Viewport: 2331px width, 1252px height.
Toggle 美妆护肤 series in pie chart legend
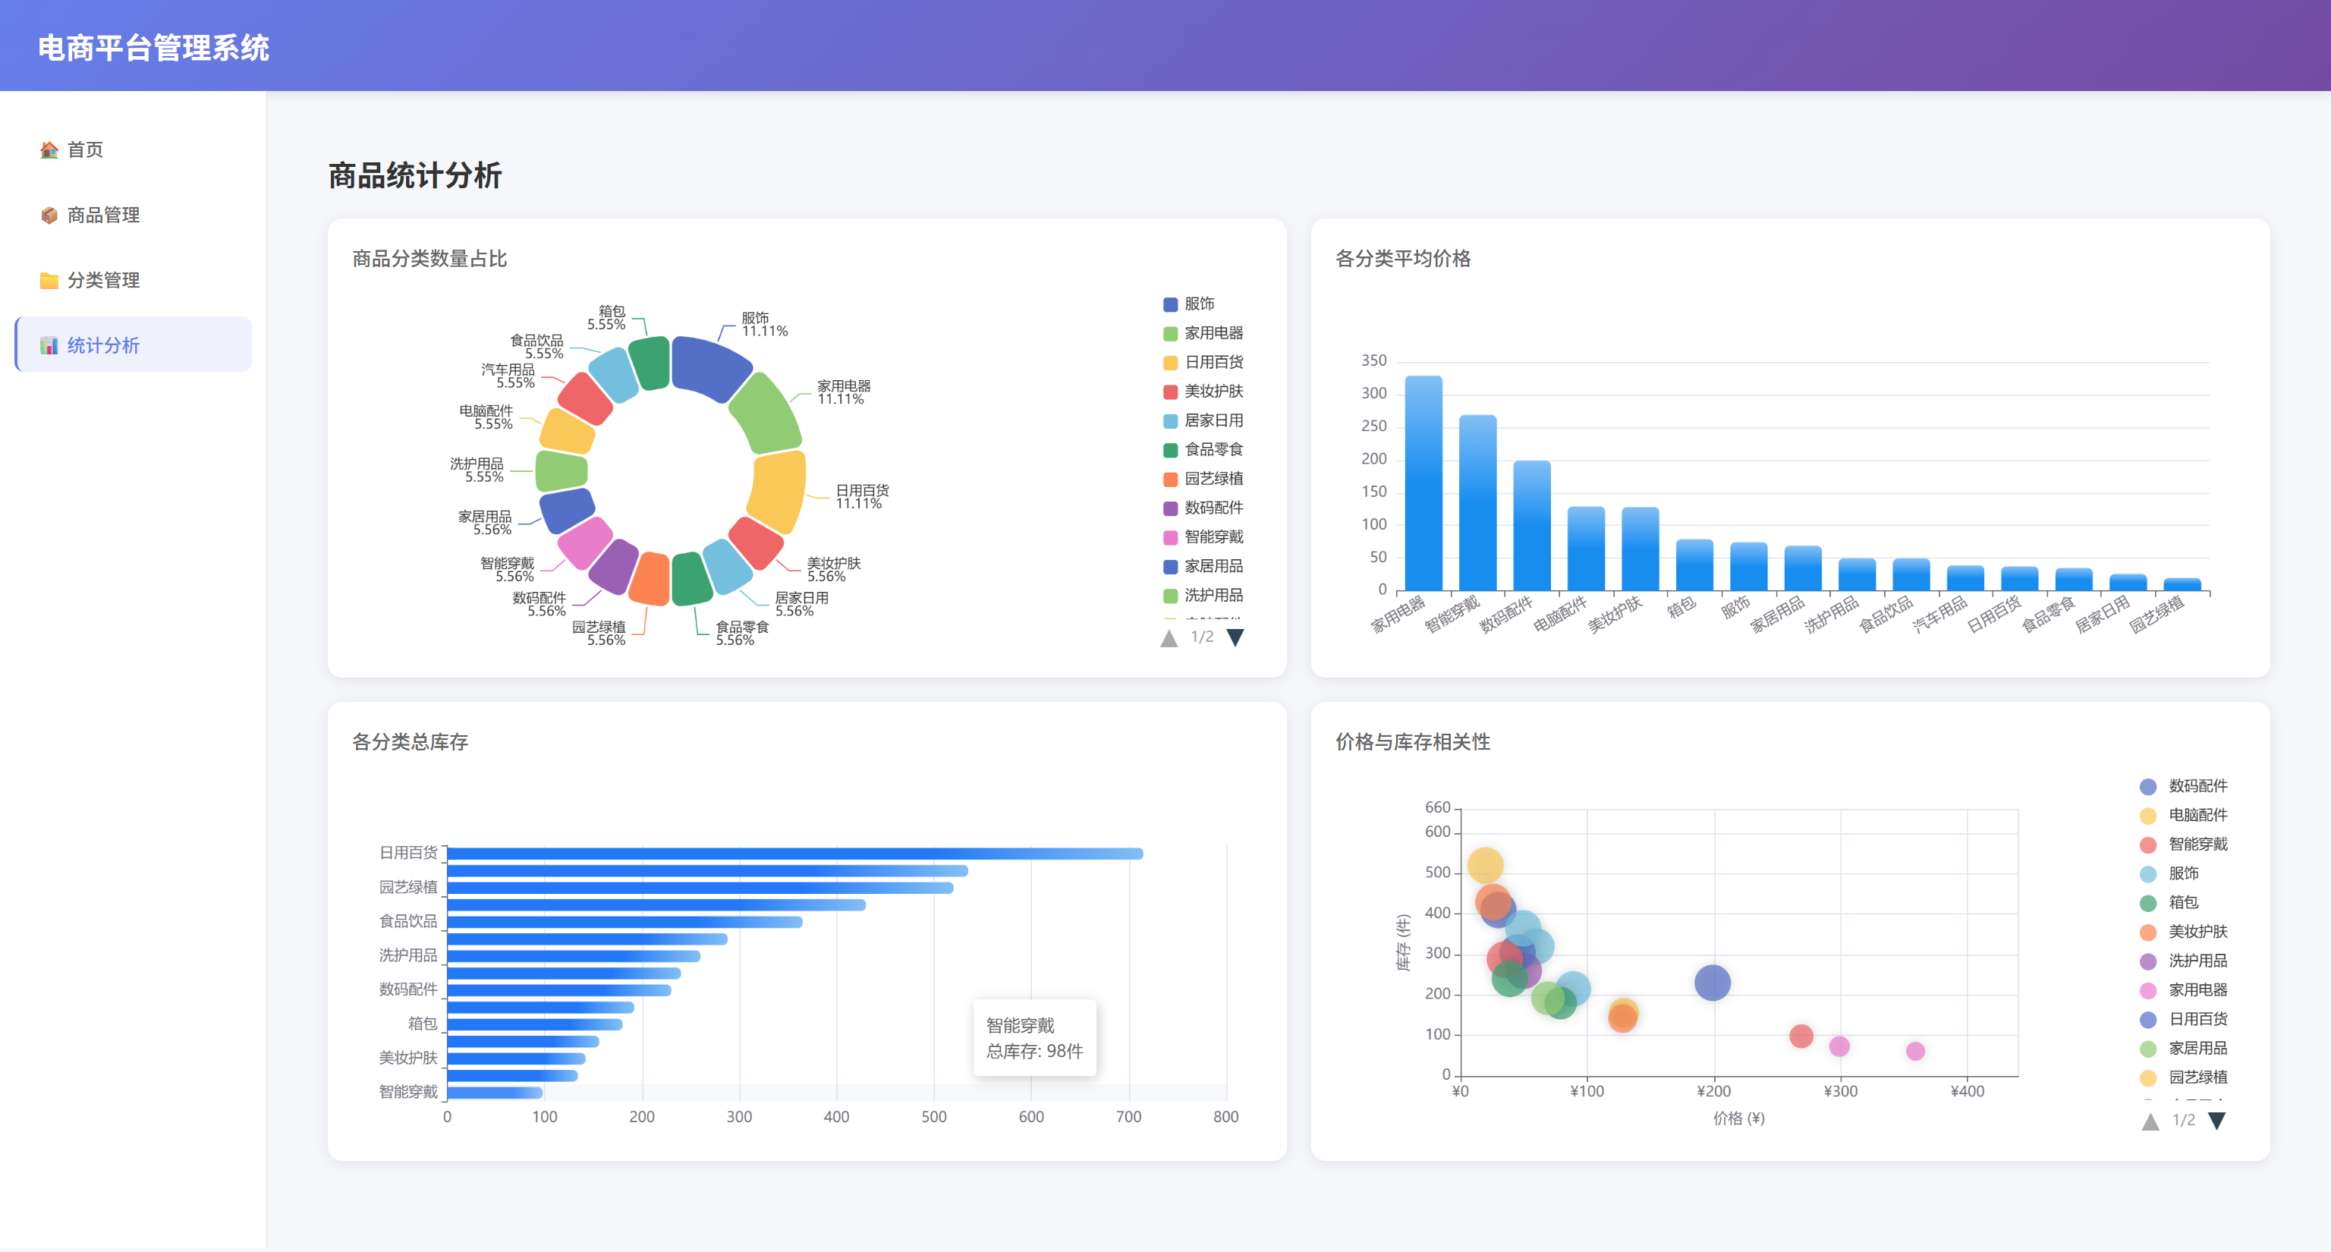pyautogui.click(x=1203, y=392)
